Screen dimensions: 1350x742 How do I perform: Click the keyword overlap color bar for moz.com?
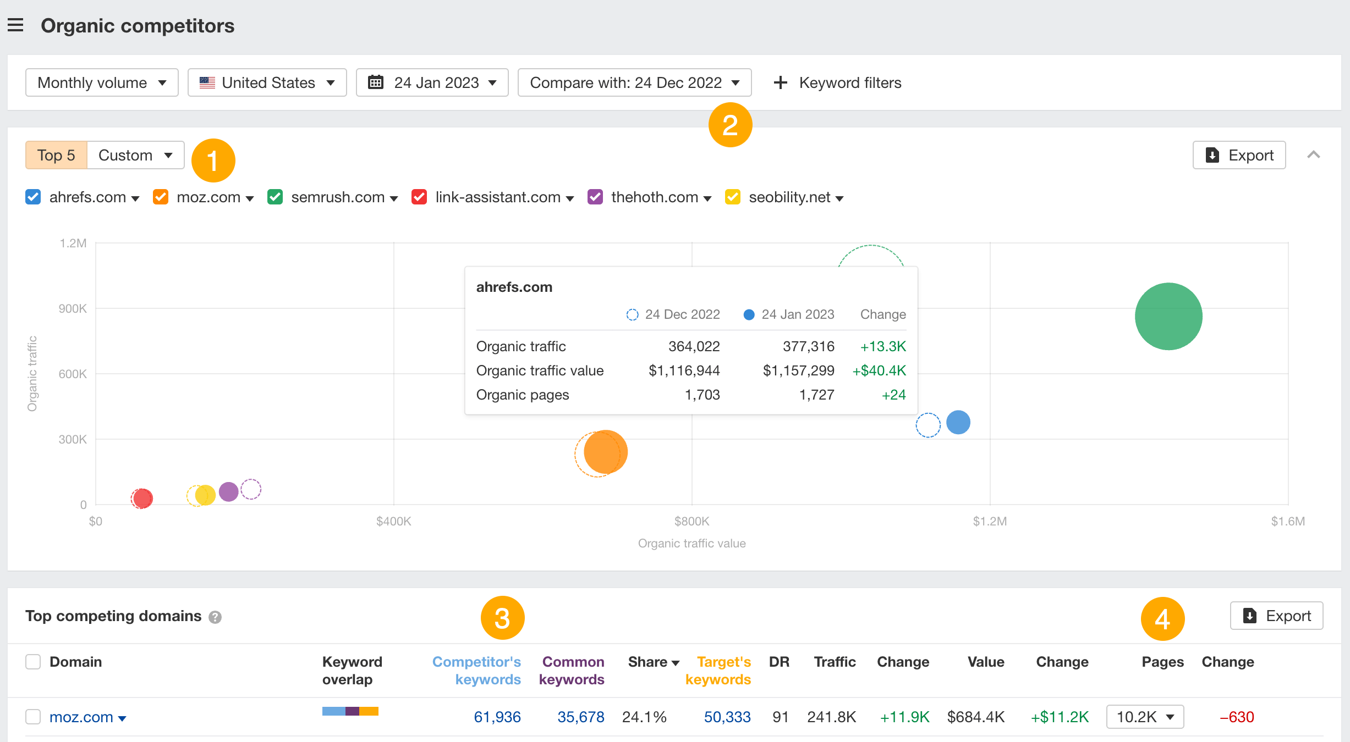point(350,711)
